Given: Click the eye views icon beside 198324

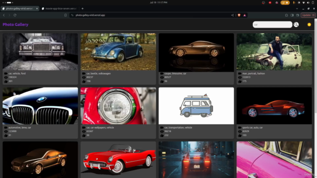Looking at the screenshot, I should pyautogui.click(x=6, y=77).
